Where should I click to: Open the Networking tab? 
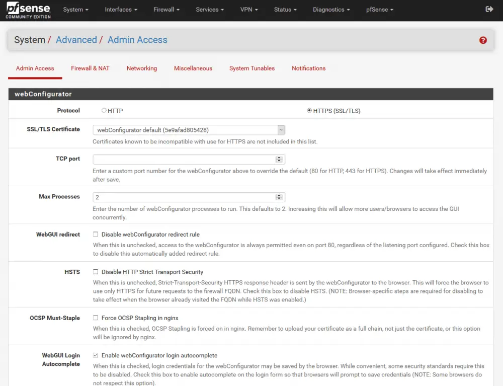141,68
